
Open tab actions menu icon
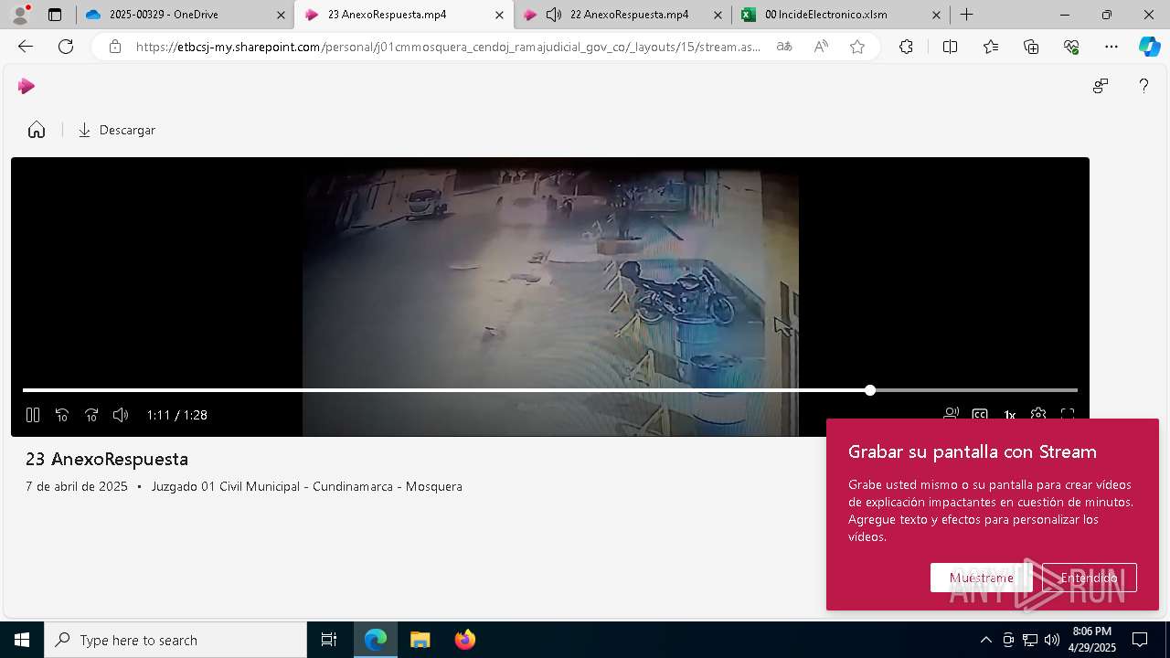coord(55,15)
